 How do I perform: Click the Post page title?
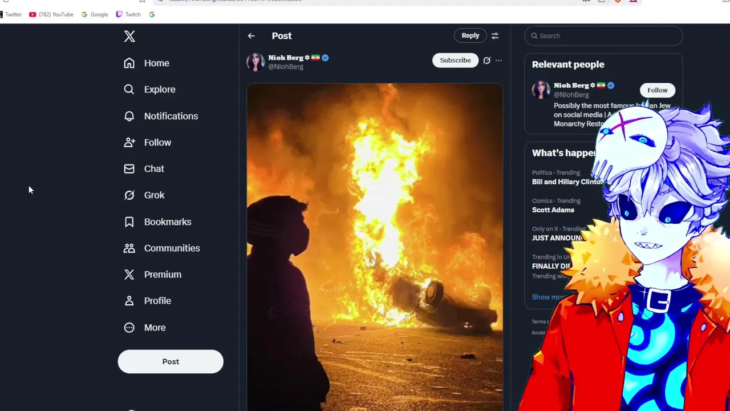click(282, 35)
